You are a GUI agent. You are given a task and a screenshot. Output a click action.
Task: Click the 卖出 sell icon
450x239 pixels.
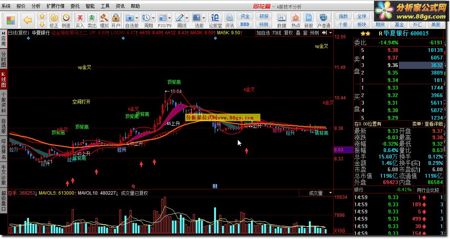tap(92, 18)
